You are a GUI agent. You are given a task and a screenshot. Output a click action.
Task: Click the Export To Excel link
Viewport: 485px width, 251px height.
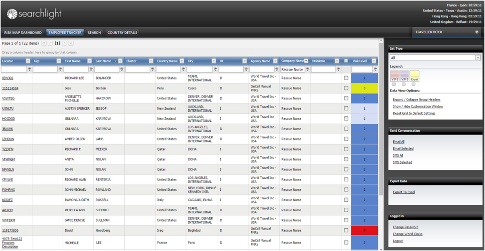tap(404, 192)
